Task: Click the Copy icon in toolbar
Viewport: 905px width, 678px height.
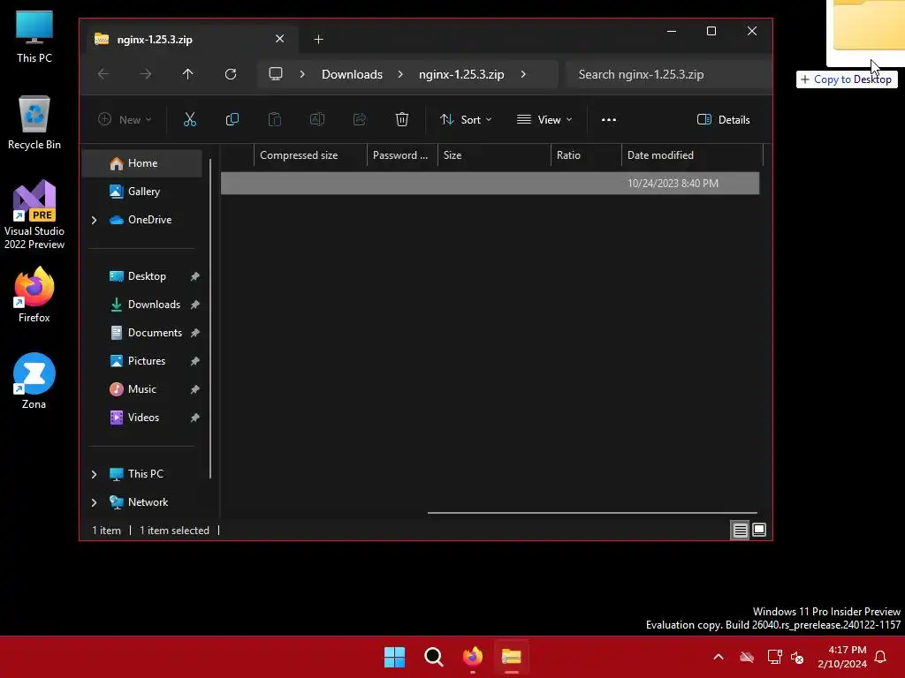Action: pyautogui.click(x=232, y=119)
